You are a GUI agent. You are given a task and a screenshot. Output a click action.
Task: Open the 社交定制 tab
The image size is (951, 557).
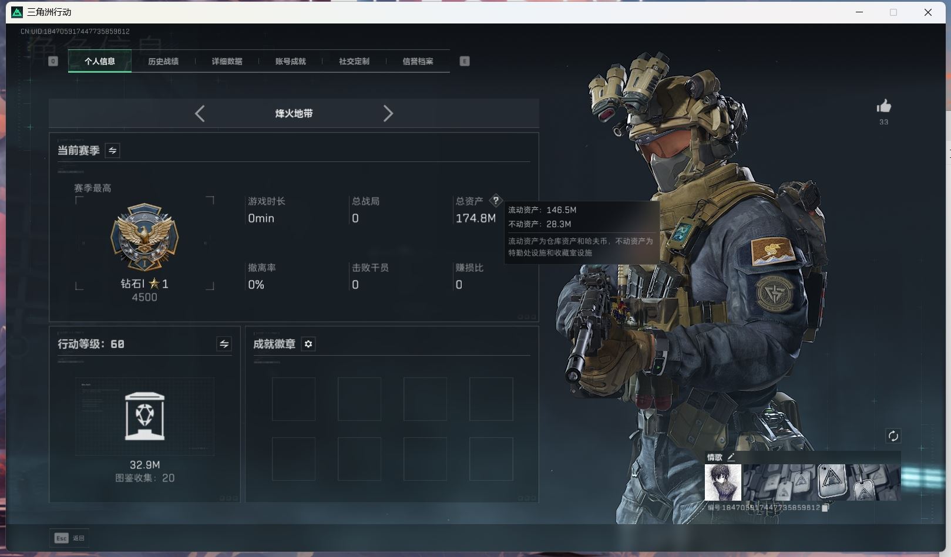coord(354,61)
